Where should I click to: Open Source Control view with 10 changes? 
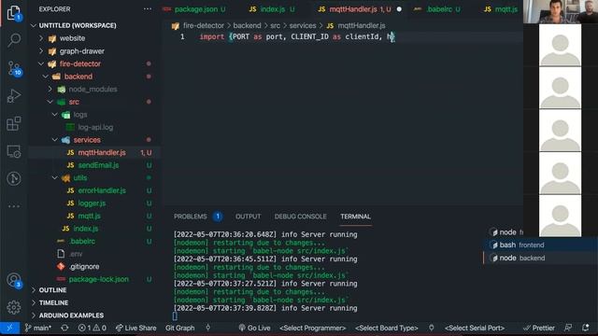[14, 68]
